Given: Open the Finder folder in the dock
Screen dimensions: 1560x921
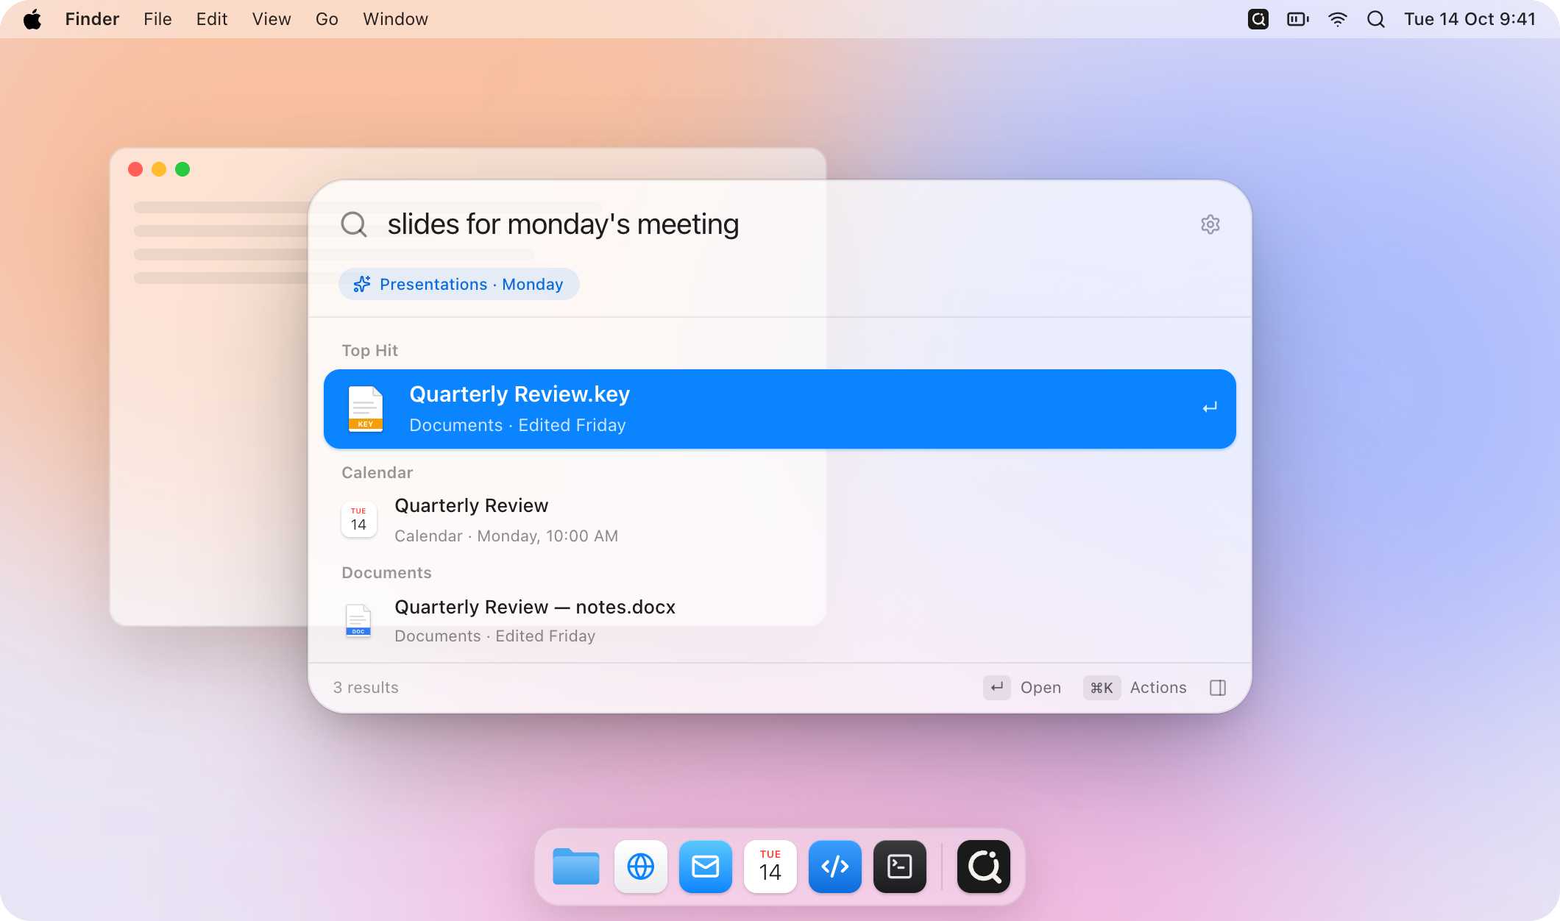Looking at the screenshot, I should point(576,867).
